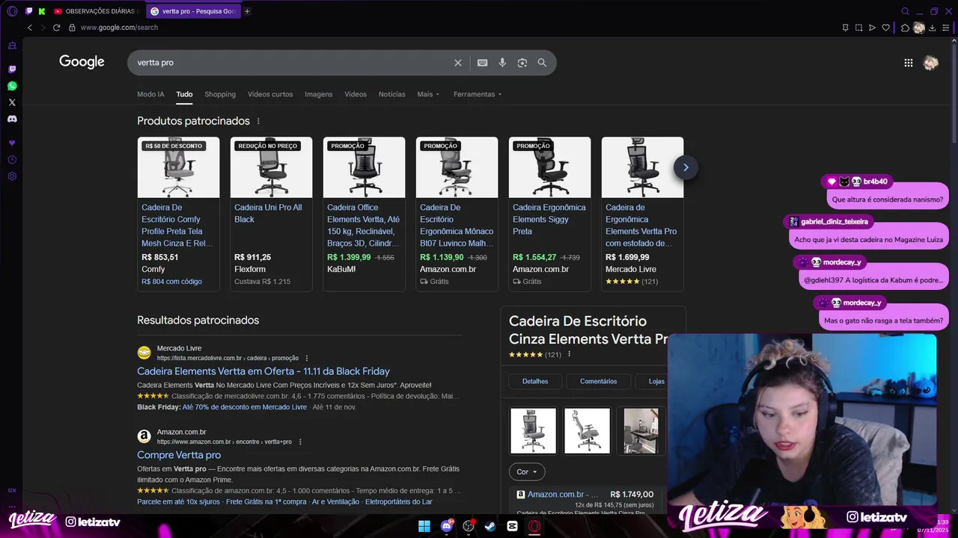
Task: Switch to Vídeos curtos tab
Action: pyautogui.click(x=270, y=94)
